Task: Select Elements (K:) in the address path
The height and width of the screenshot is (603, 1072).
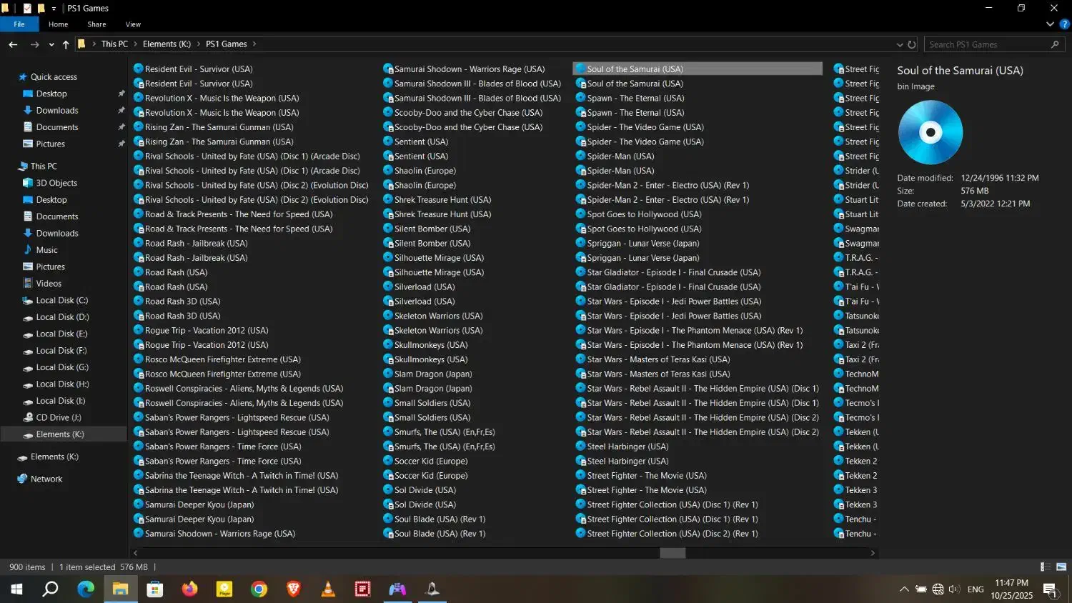Action: click(x=167, y=44)
